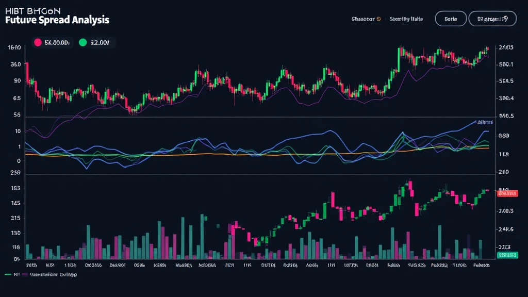Screen dimensions: 528x297
Task: Click the red price tag on right axis
Action: (x=506, y=193)
